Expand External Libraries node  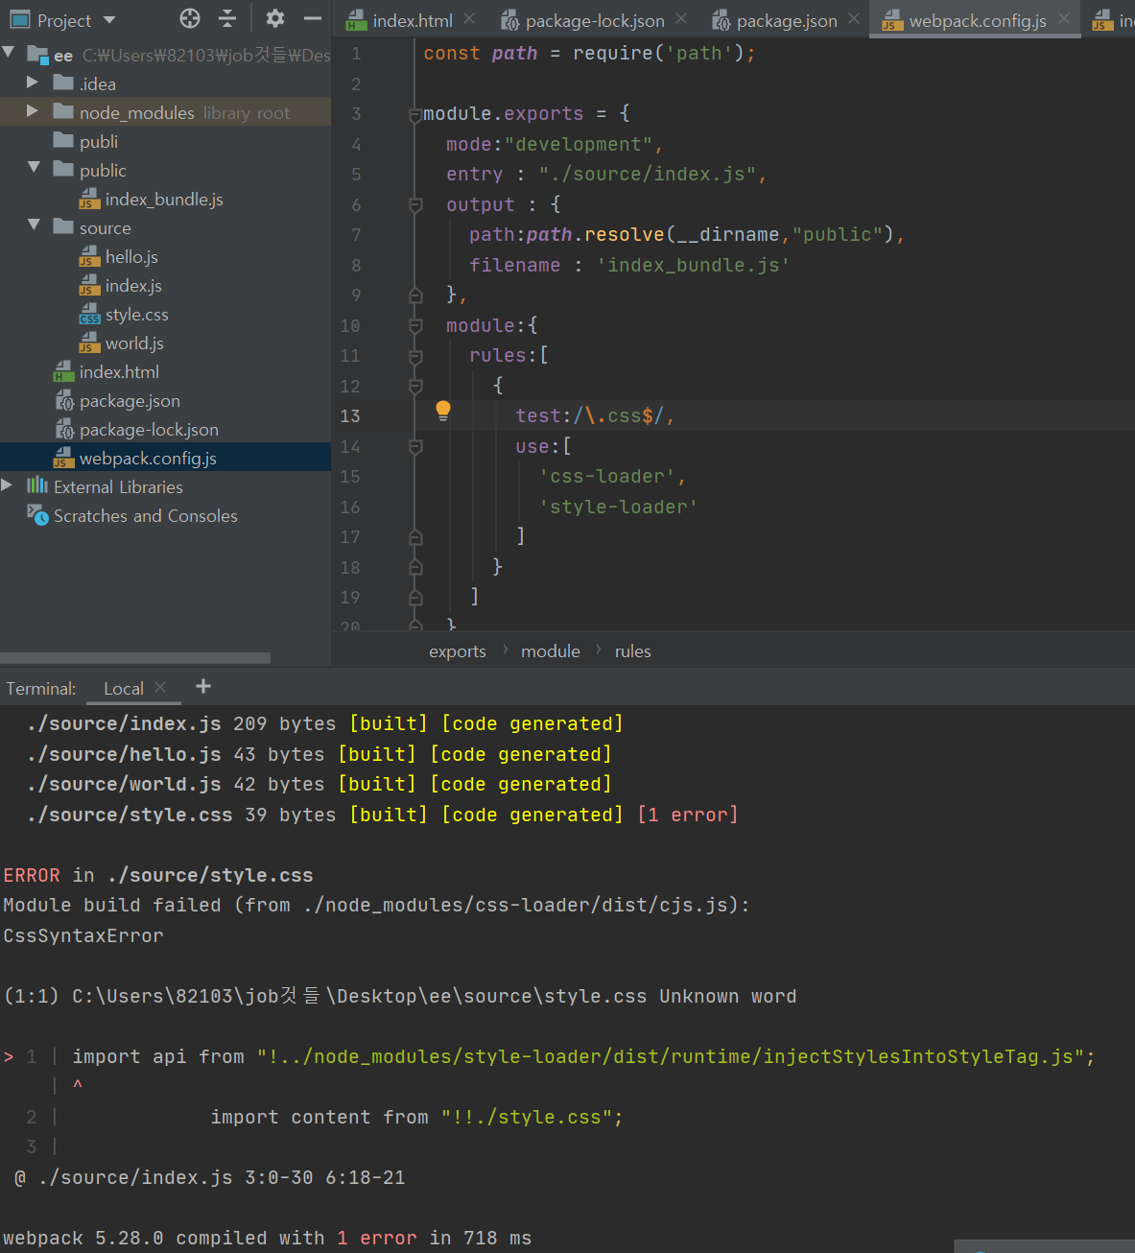point(8,485)
